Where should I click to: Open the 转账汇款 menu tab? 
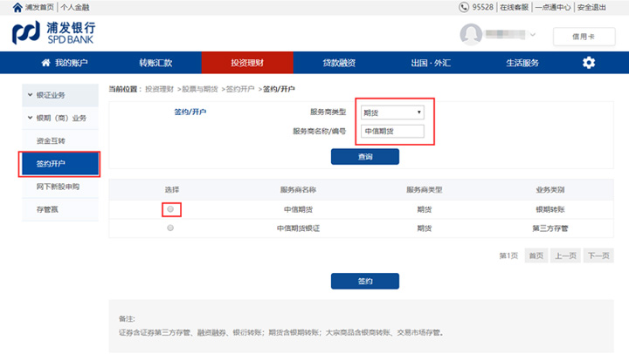tap(156, 63)
